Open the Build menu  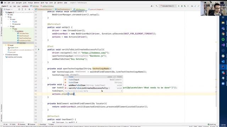click(x=43, y=2)
